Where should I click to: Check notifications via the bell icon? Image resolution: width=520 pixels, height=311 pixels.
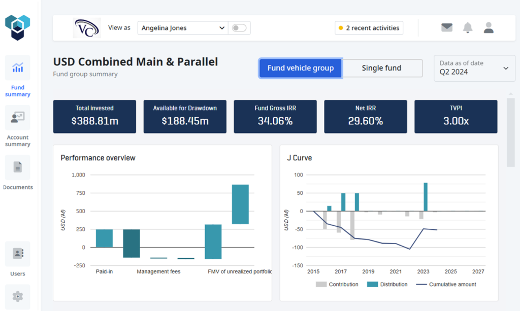click(468, 27)
